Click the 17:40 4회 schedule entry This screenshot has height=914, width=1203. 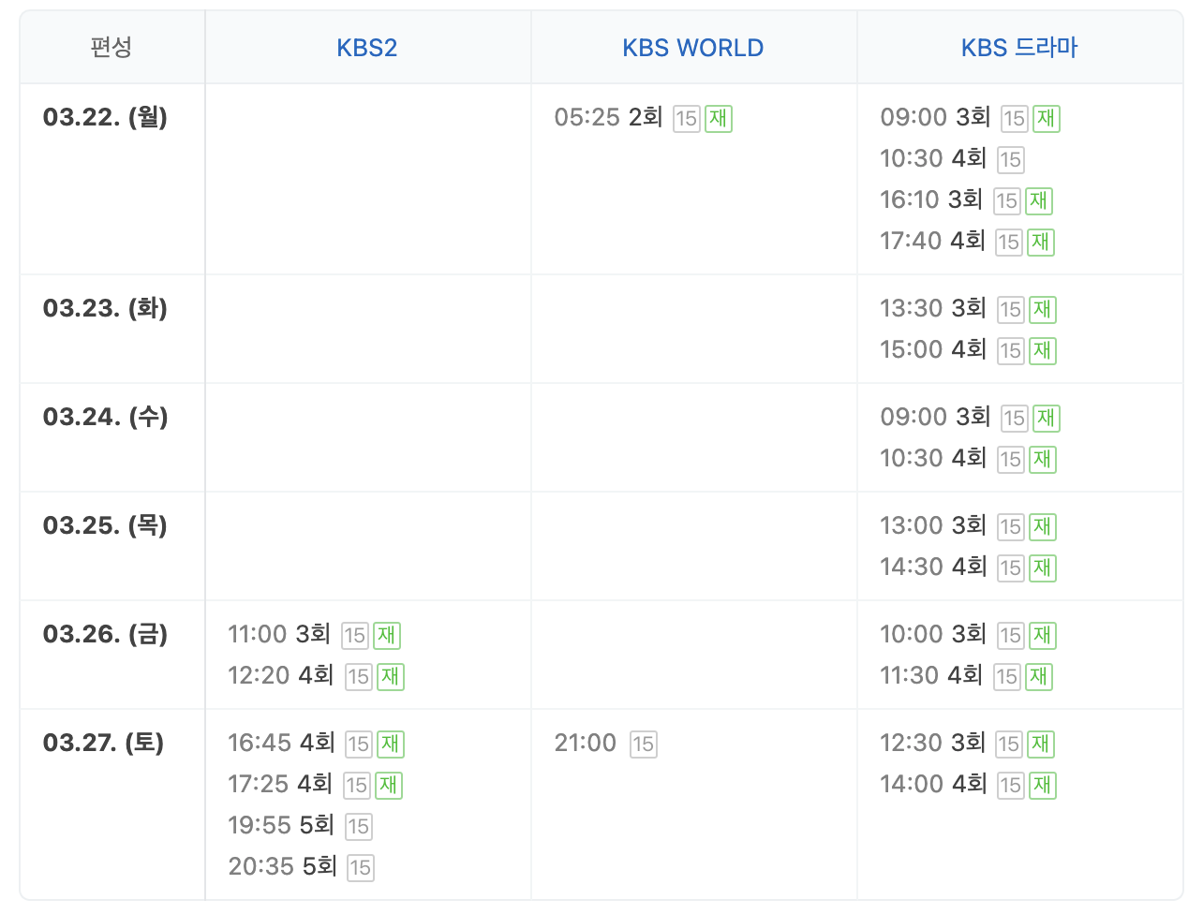click(932, 241)
